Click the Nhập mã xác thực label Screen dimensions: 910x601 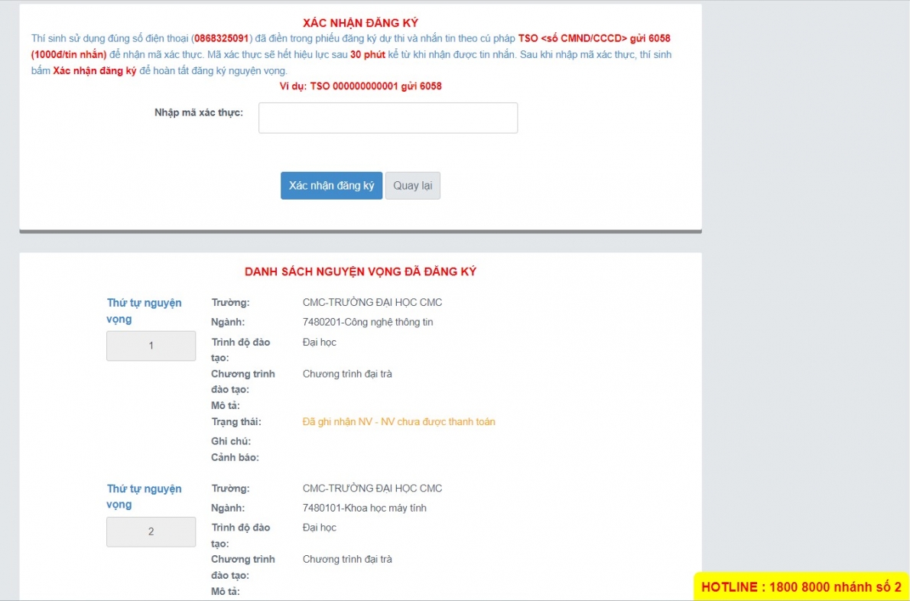pos(198,112)
